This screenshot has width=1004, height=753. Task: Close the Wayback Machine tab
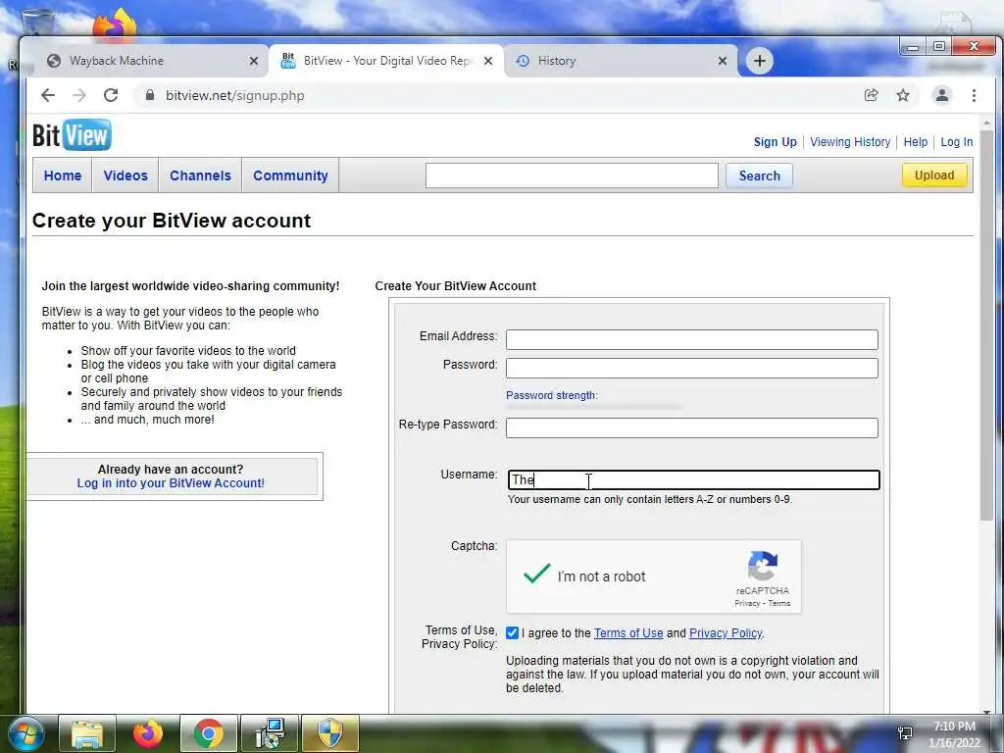[x=254, y=61]
